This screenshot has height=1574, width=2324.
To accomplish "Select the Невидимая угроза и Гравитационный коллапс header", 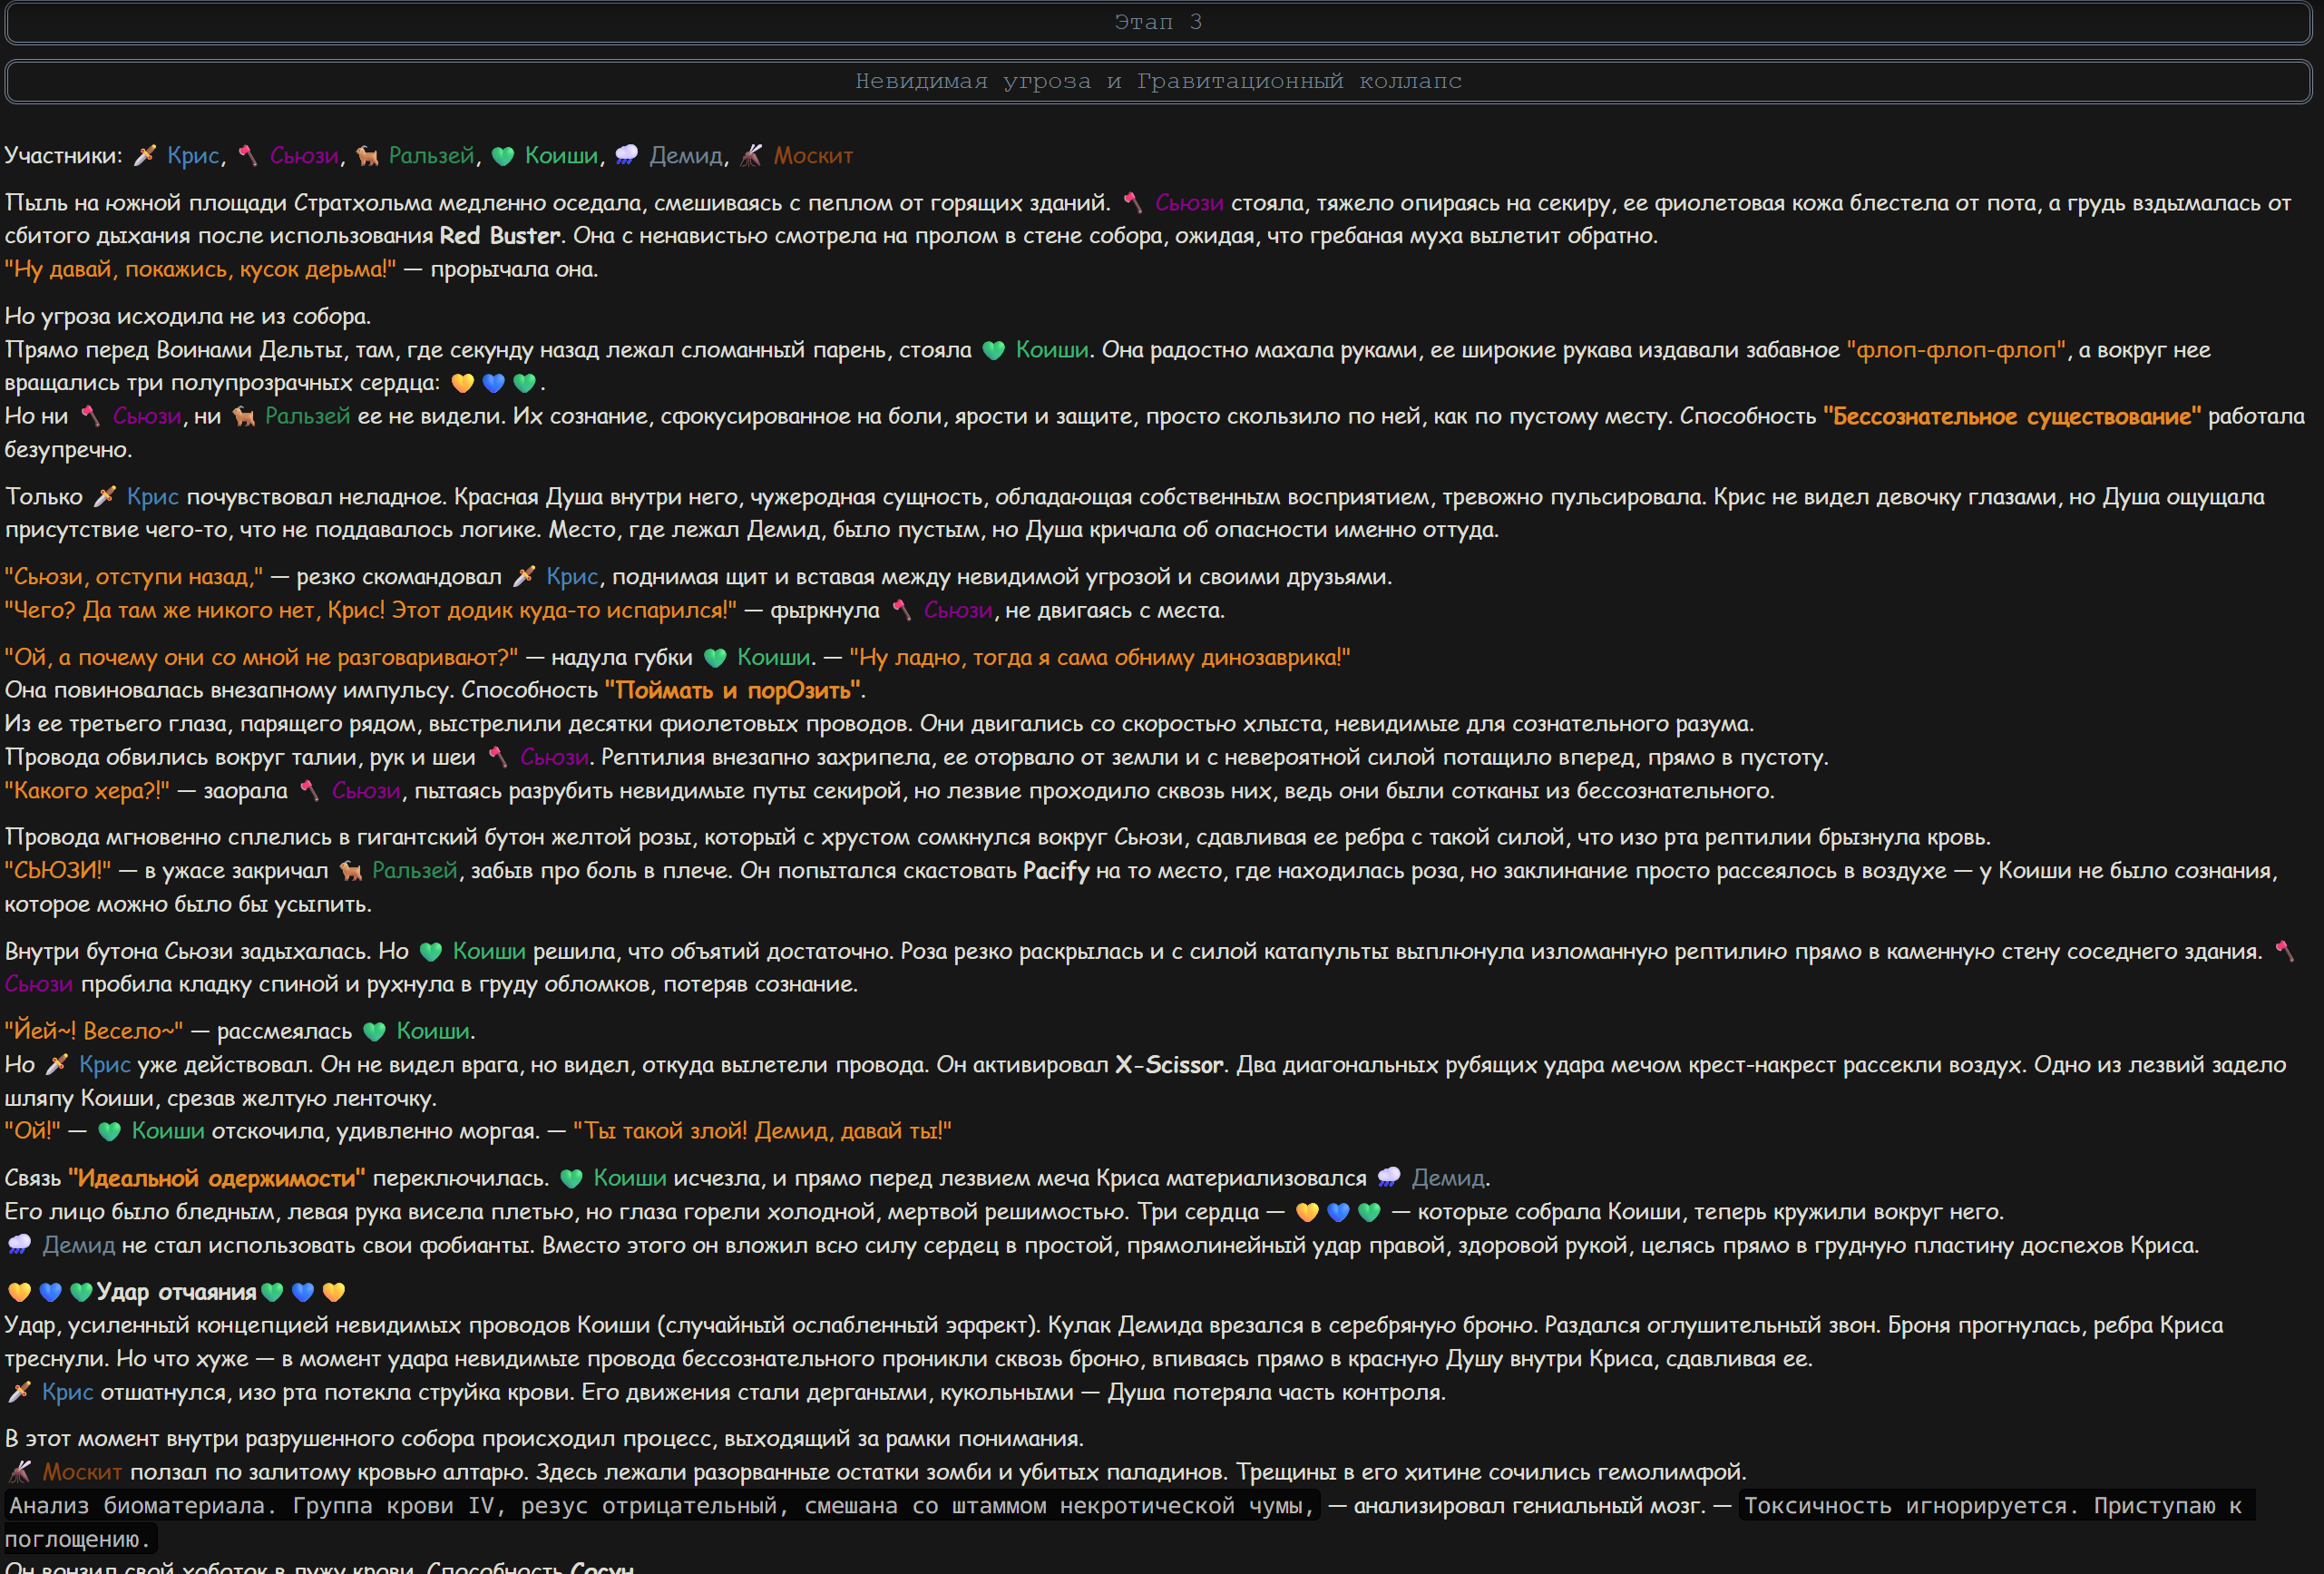I will tap(1159, 81).
